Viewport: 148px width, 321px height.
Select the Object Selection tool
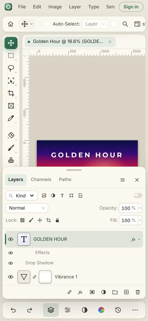pyautogui.click(x=11, y=81)
